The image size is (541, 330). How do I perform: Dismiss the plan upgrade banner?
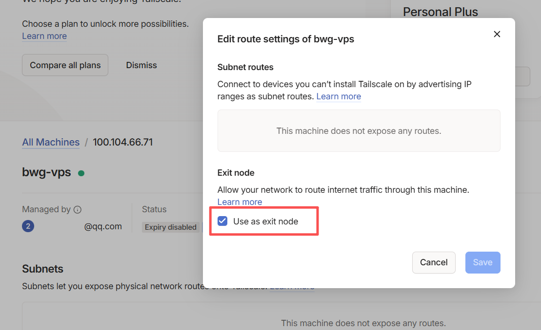141,65
